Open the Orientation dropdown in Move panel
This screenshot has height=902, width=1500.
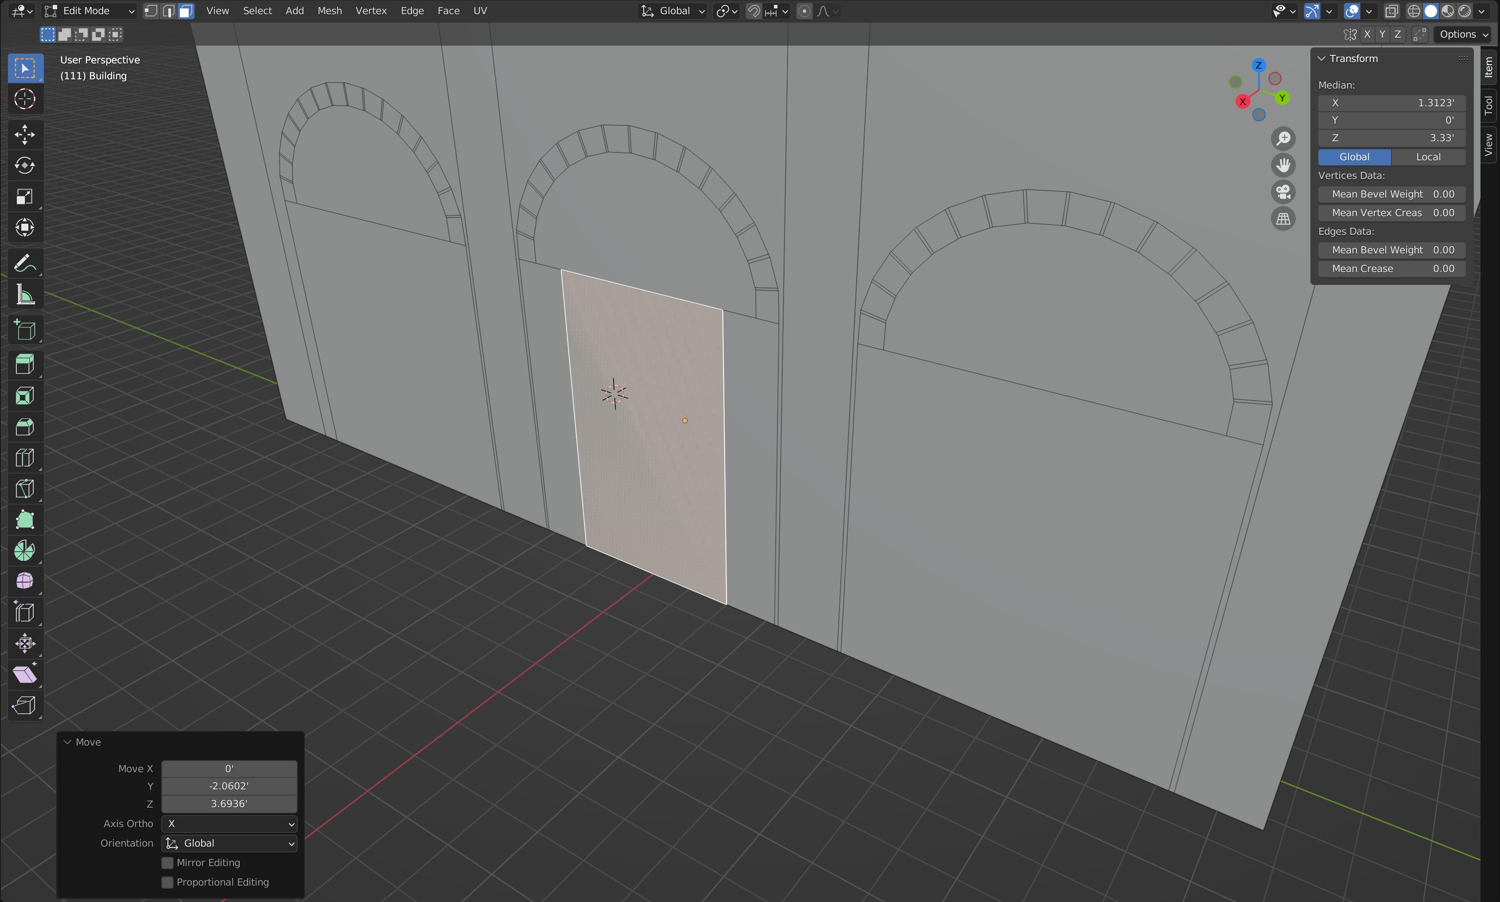(x=229, y=843)
